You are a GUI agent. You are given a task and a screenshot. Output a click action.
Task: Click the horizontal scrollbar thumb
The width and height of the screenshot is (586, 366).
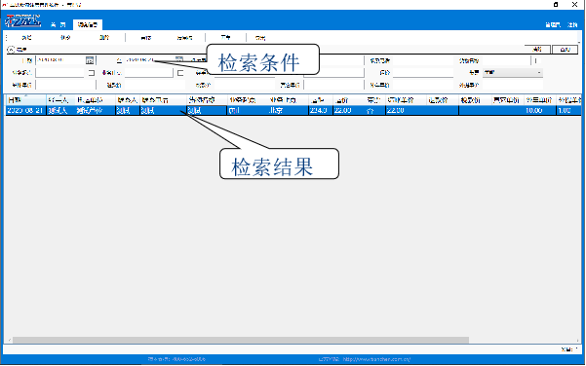point(241,341)
